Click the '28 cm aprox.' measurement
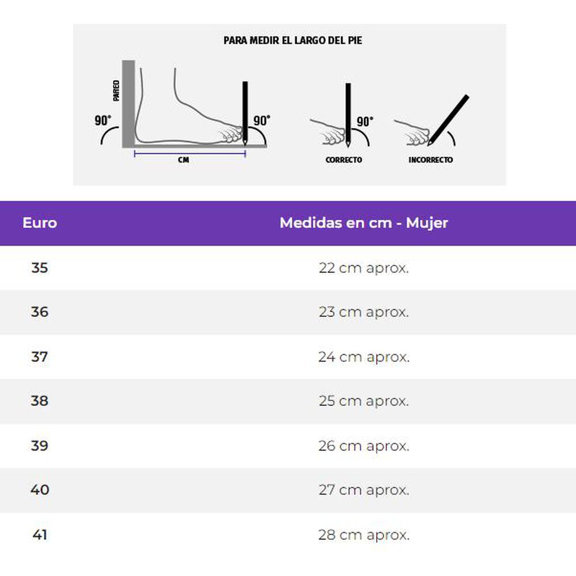 tap(363, 535)
